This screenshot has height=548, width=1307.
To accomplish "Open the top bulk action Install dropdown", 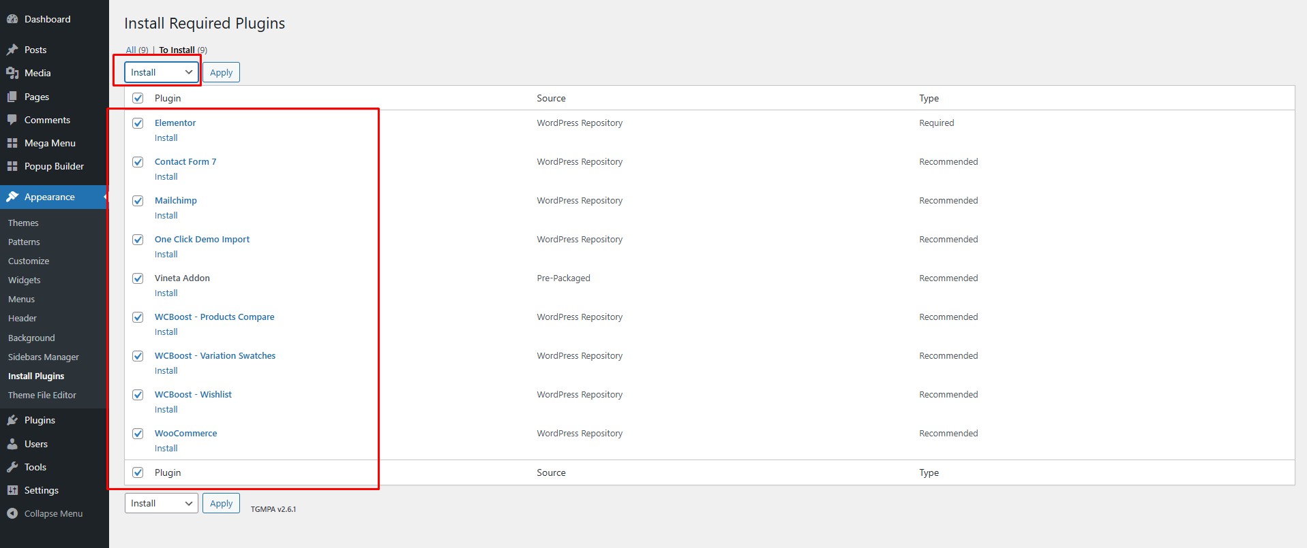I will pyautogui.click(x=162, y=72).
